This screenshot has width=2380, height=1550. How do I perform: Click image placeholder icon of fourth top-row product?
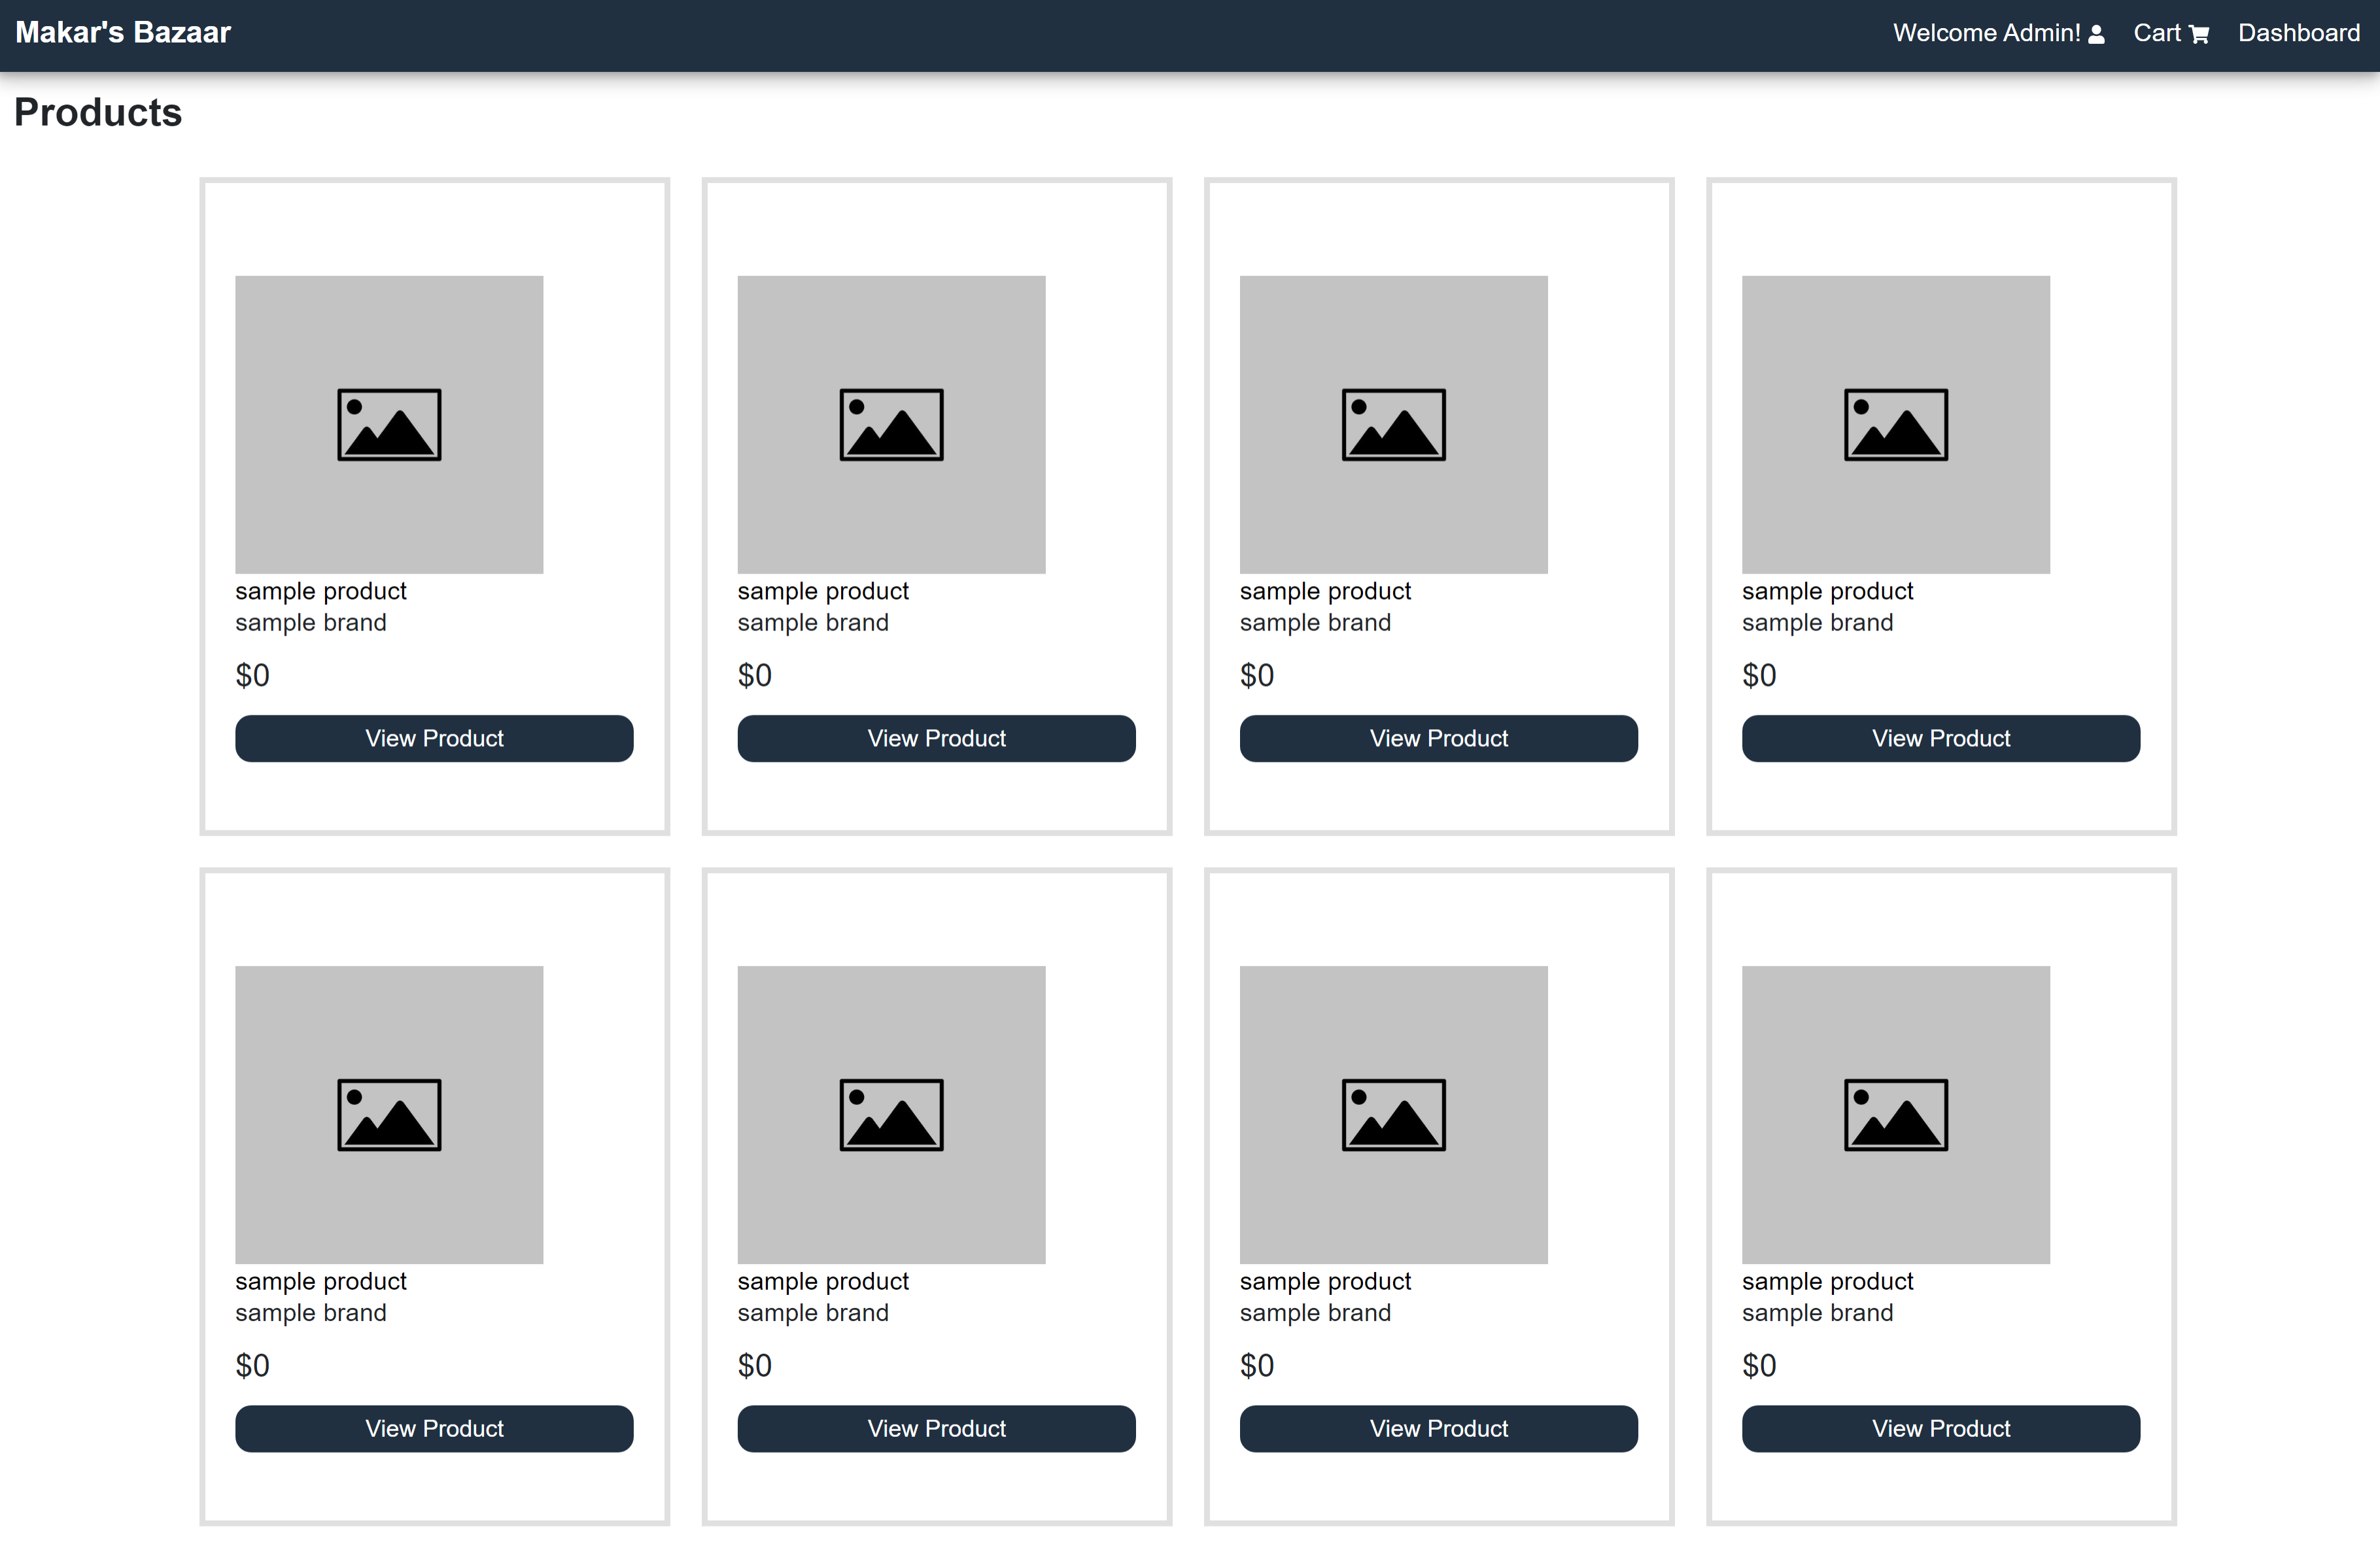(x=1895, y=425)
